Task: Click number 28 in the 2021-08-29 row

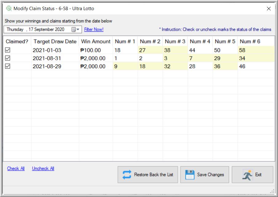Action: (200, 66)
